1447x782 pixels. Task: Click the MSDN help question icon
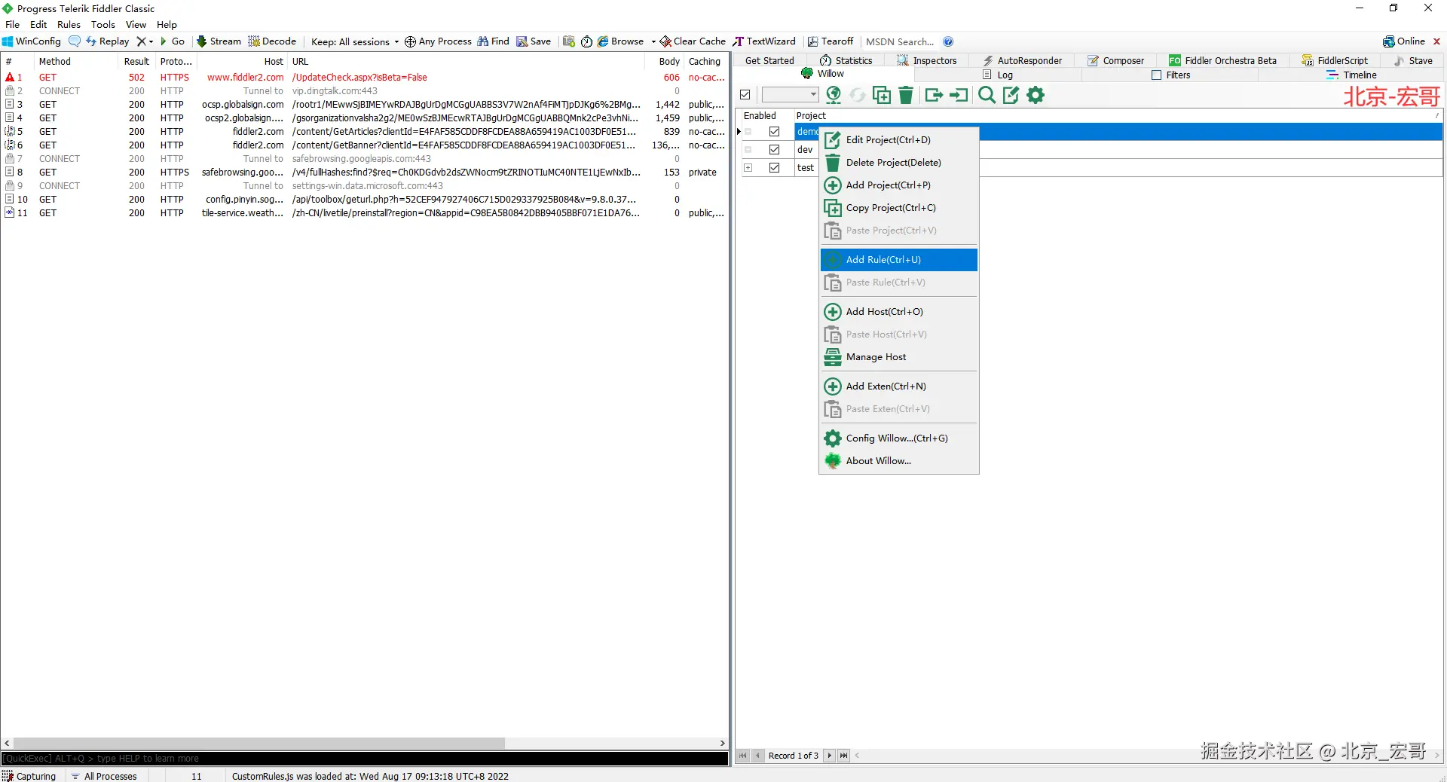(x=948, y=41)
